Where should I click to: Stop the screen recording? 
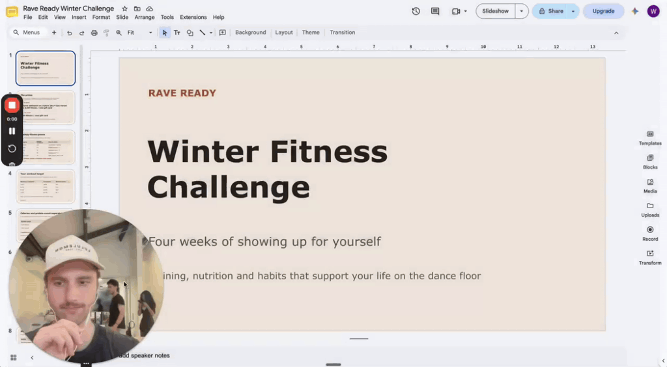tap(12, 105)
